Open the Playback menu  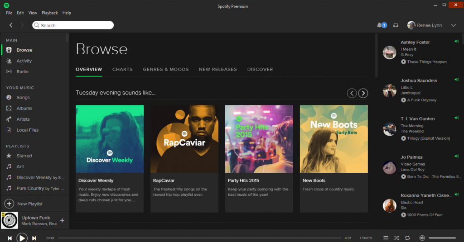point(50,13)
